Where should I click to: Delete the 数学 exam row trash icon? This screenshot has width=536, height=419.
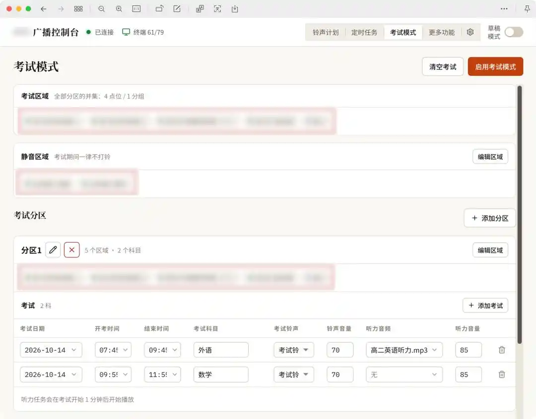pyautogui.click(x=501, y=374)
